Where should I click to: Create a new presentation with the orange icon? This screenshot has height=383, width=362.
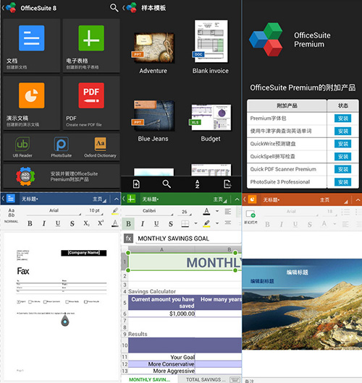(32, 95)
